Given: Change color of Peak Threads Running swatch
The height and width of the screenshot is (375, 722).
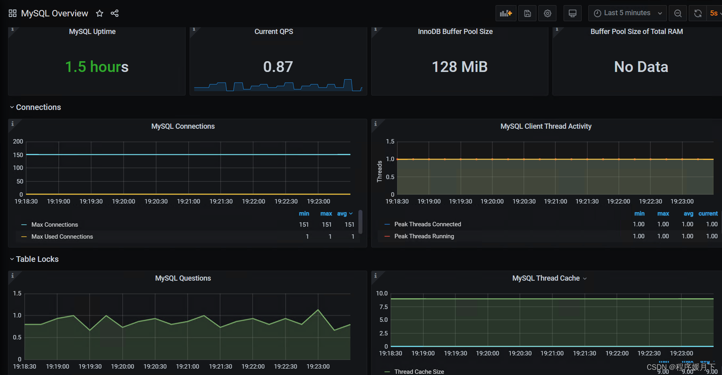Looking at the screenshot, I should pos(387,236).
